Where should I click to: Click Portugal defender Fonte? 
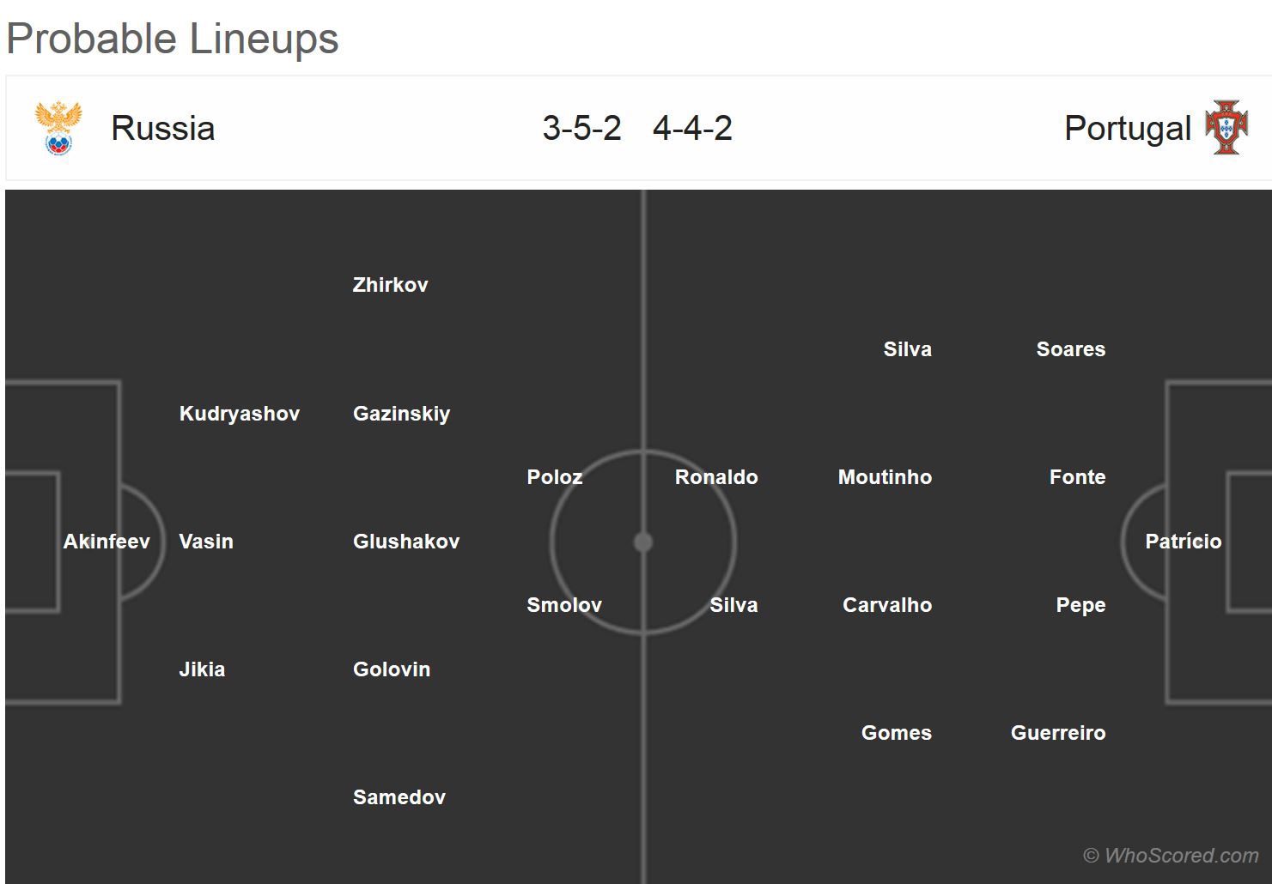coord(1077,477)
